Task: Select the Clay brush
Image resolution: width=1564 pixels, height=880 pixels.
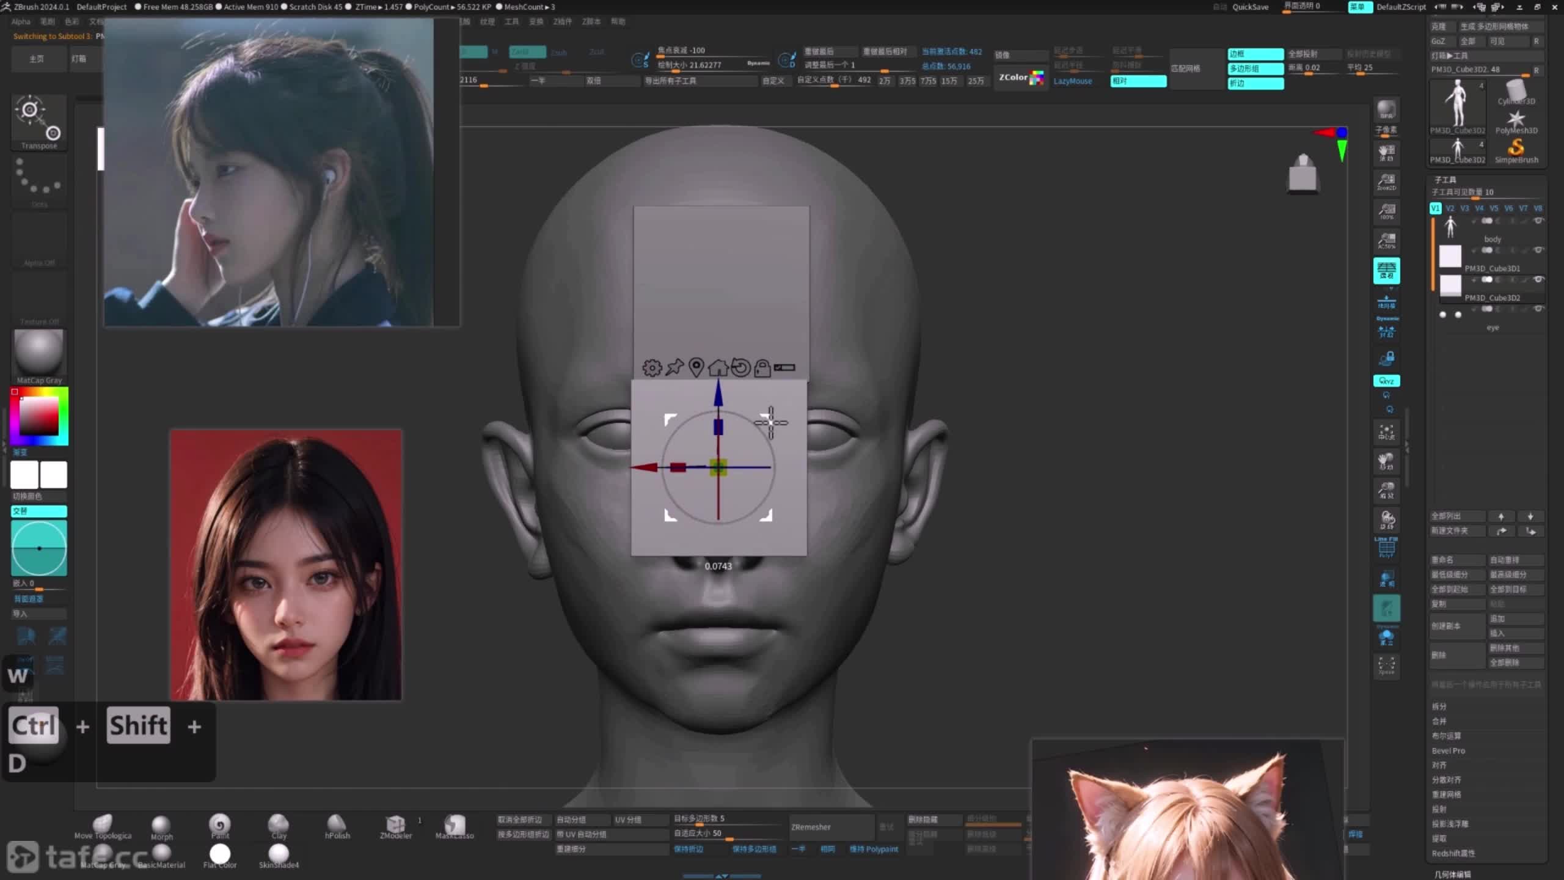Action: point(279,826)
